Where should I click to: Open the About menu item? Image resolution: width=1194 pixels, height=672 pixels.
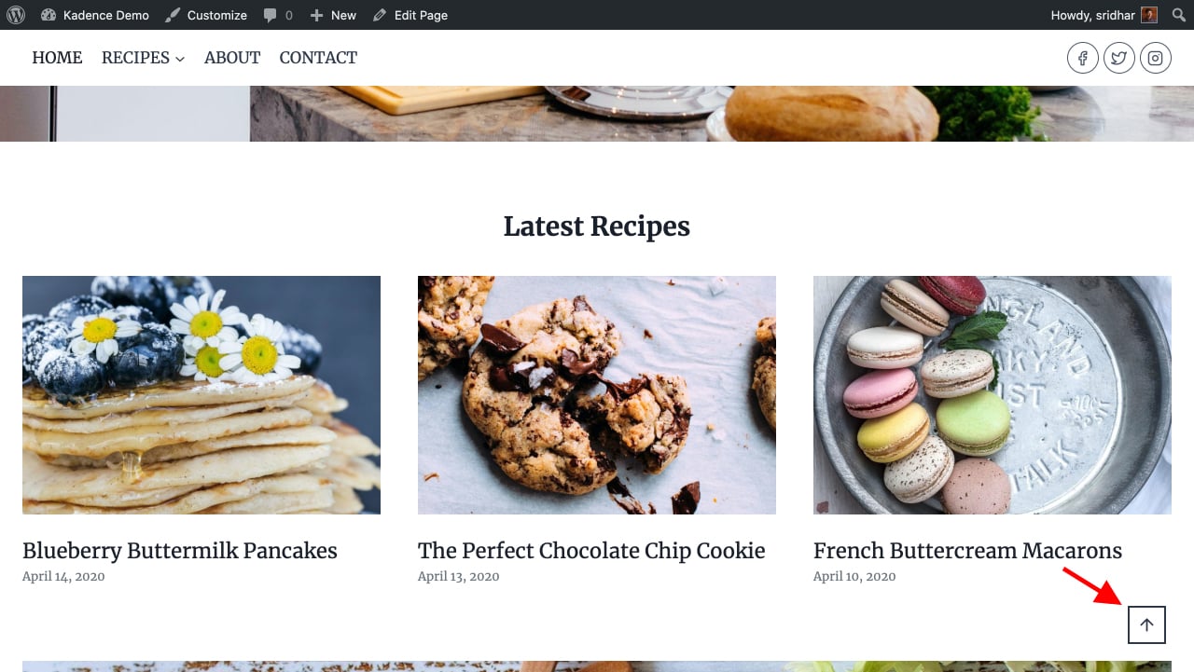coord(232,58)
